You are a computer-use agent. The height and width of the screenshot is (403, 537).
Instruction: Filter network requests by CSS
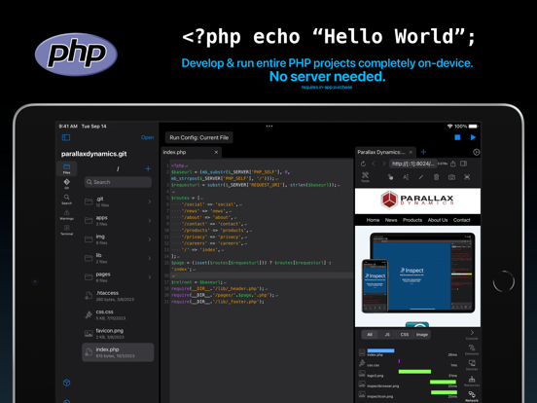click(405, 335)
